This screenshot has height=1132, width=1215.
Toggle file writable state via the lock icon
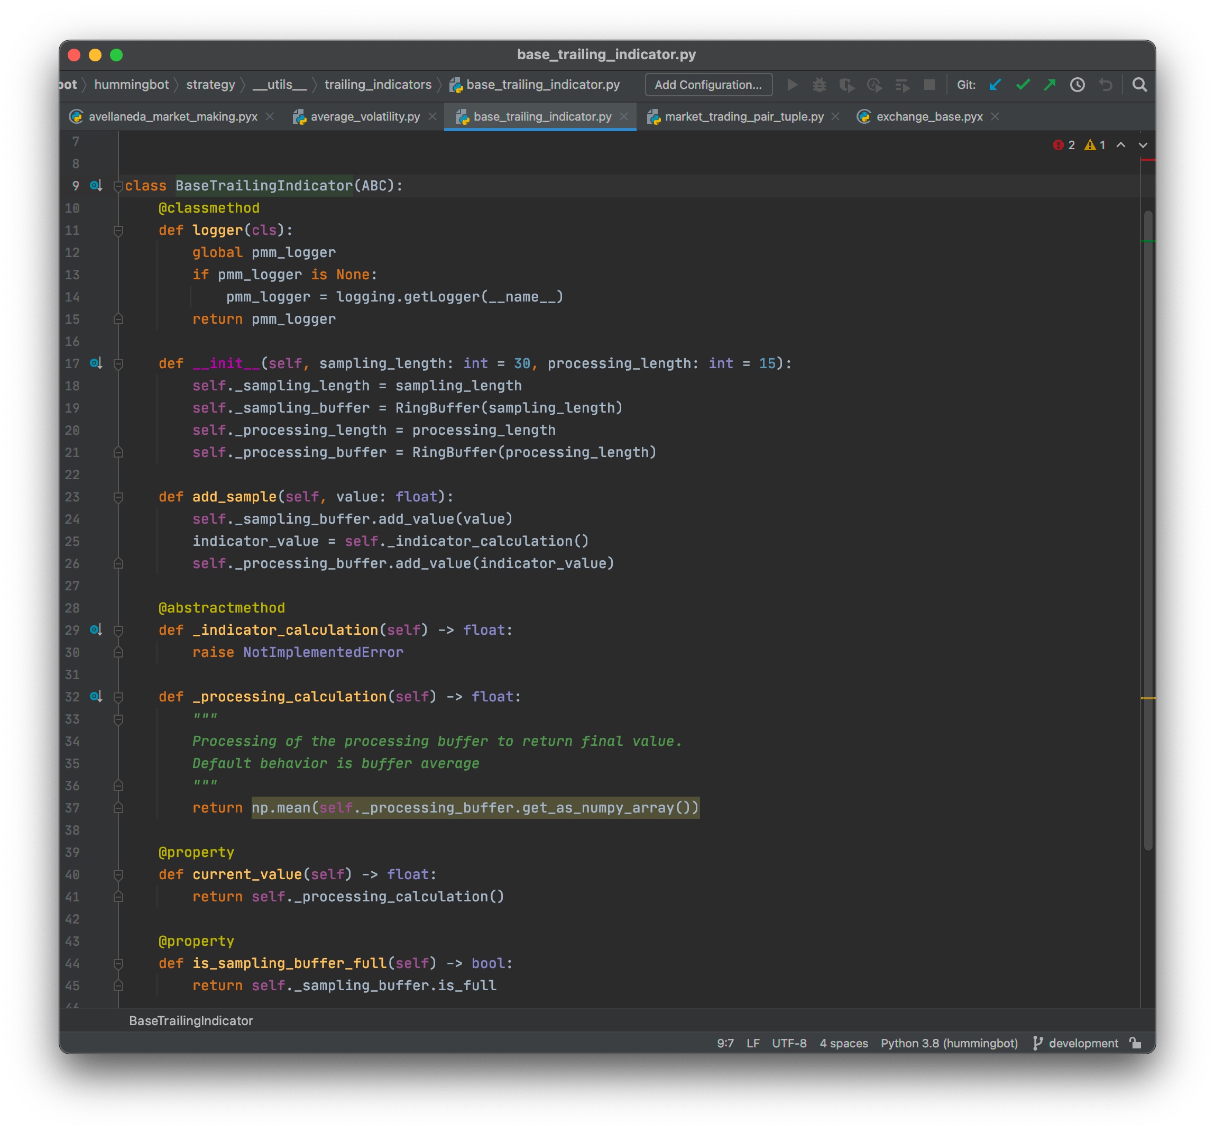click(x=1136, y=1043)
